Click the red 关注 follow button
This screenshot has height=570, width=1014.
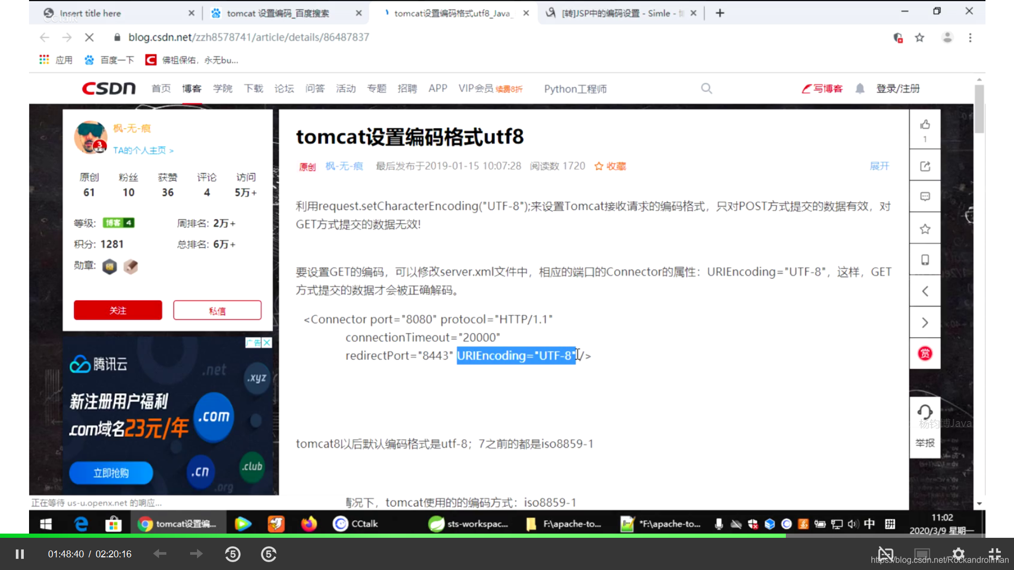(118, 310)
